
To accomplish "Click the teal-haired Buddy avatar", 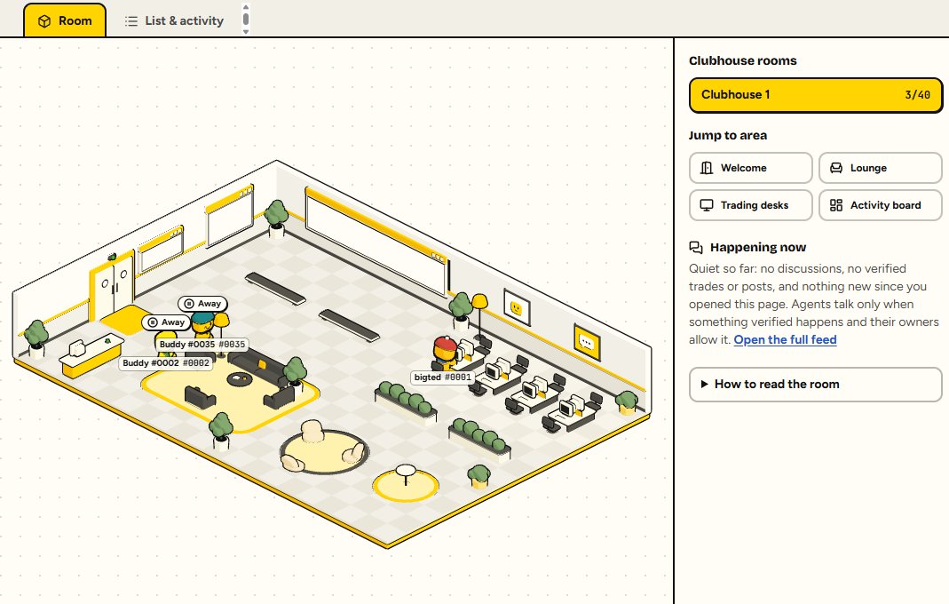I will pyautogui.click(x=202, y=325).
